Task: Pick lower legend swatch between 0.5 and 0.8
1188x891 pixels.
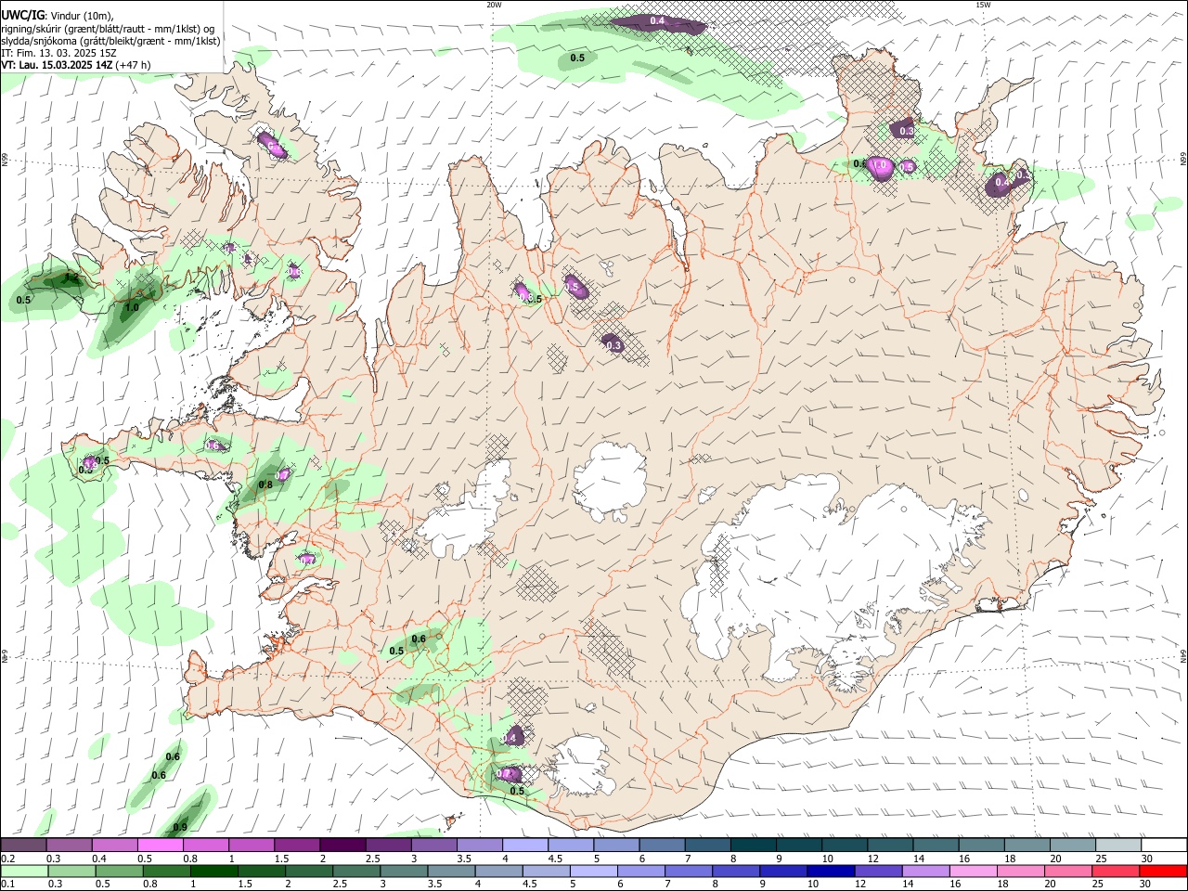Action: click(120, 871)
